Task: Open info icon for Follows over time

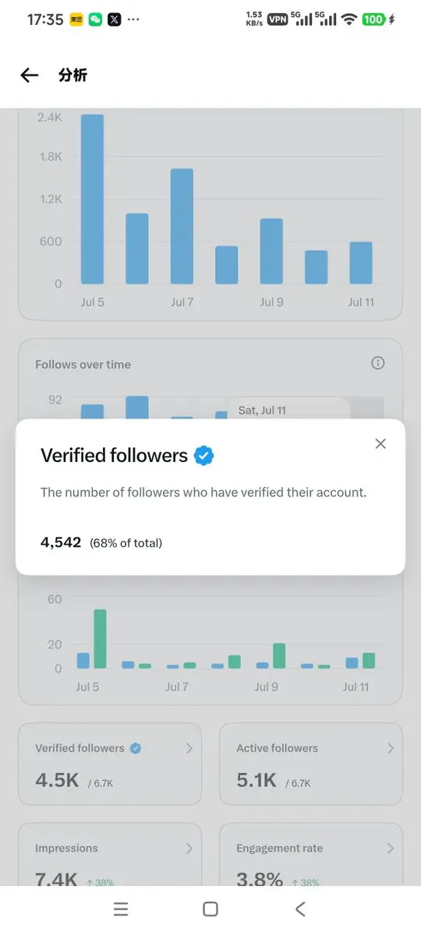Action: (378, 363)
